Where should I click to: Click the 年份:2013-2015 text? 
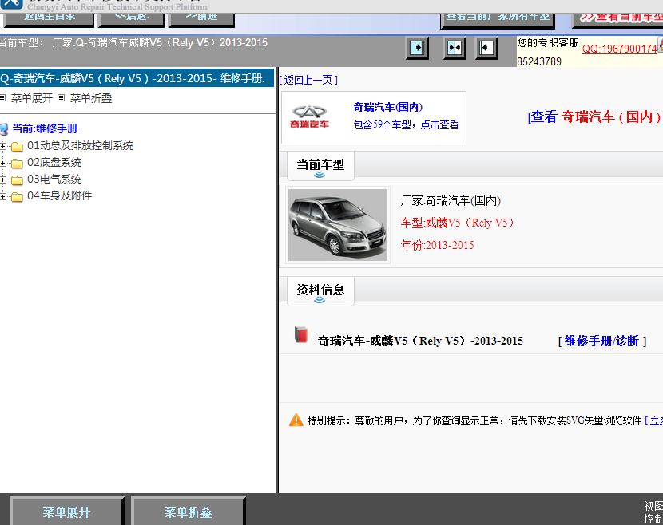pos(437,245)
